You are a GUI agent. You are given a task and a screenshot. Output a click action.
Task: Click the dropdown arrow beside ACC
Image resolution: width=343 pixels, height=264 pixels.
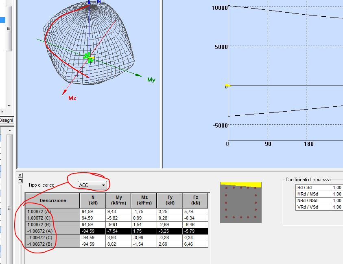(x=104, y=185)
